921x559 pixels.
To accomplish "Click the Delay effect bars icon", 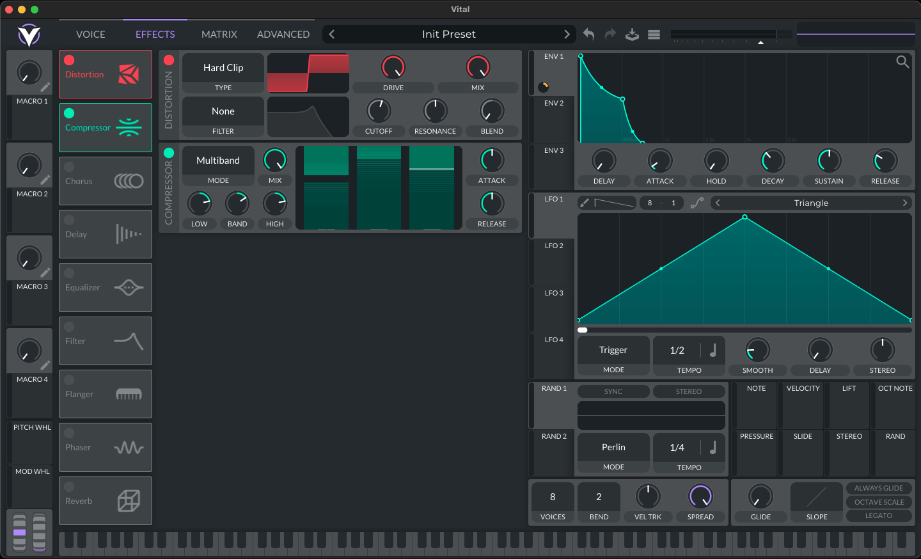I will 129,234.
